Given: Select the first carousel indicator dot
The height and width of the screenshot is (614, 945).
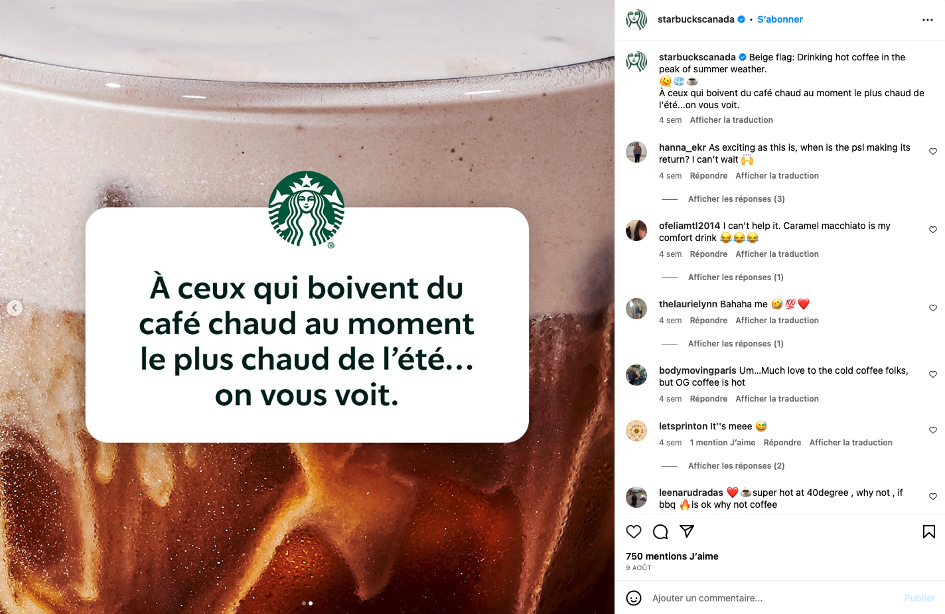Looking at the screenshot, I should 304,603.
